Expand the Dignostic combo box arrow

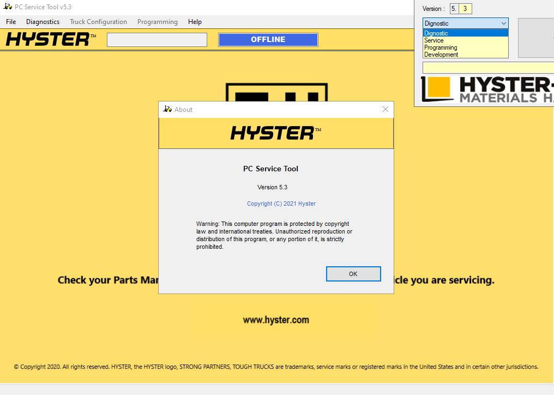pyautogui.click(x=503, y=23)
